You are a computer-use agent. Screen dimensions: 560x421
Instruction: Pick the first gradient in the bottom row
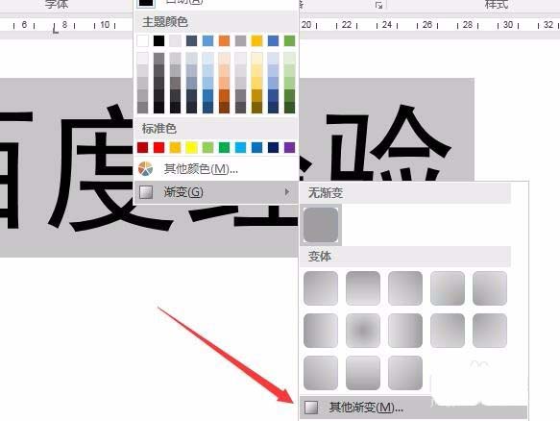click(321, 373)
